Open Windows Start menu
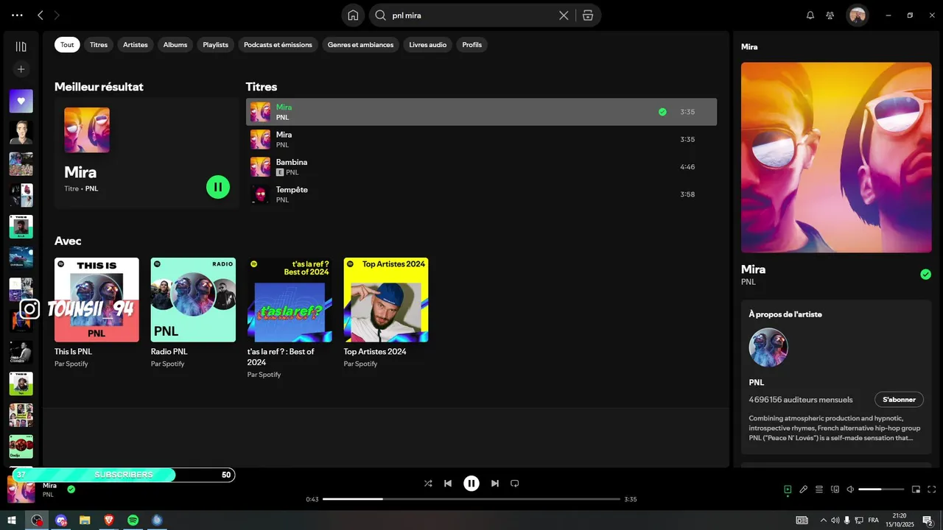Image resolution: width=943 pixels, height=530 pixels. [x=12, y=520]
